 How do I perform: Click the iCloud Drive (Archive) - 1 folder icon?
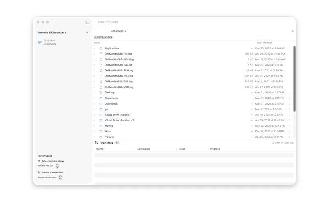101,120
